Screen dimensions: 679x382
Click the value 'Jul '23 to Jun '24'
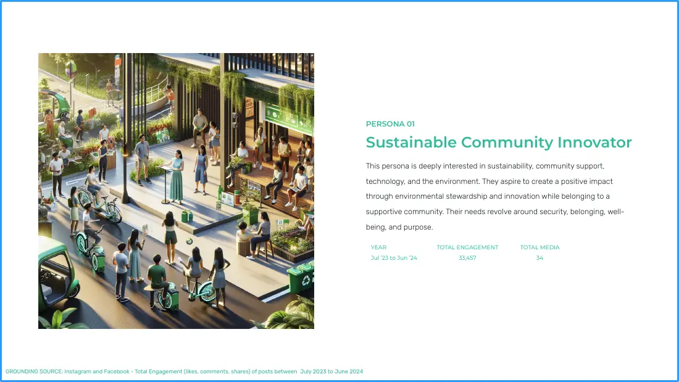click(x=394, y=258)
